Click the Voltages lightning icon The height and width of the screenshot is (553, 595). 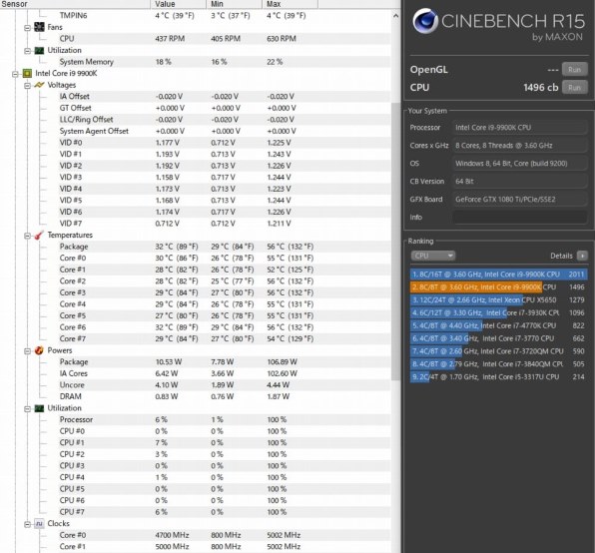tap(39, 85)
